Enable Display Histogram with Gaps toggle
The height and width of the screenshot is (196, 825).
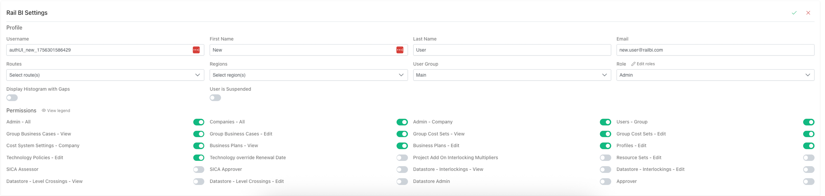(x=12, y=98)
